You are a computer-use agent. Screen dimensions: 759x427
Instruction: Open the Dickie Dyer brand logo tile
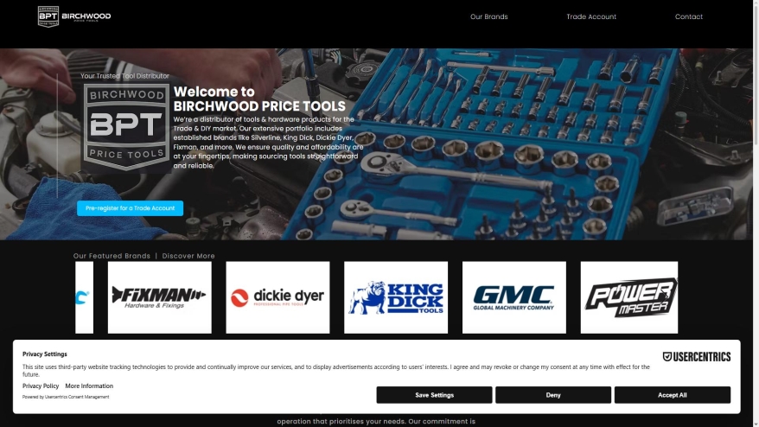(277, 297)
